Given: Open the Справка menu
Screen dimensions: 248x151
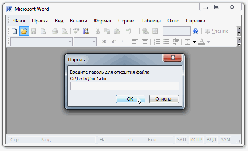Looking at the screenshot, I should (x=196, y=21).
